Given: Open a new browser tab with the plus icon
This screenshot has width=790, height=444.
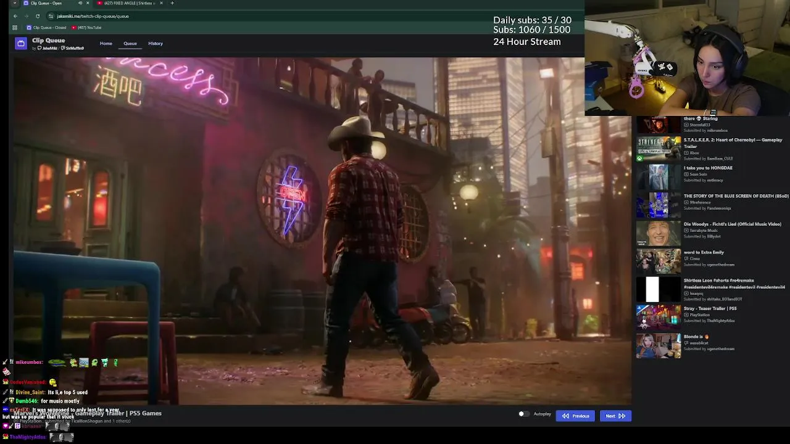Looking at the screenshot, I should pyautogui.click(x=172, y=3).
